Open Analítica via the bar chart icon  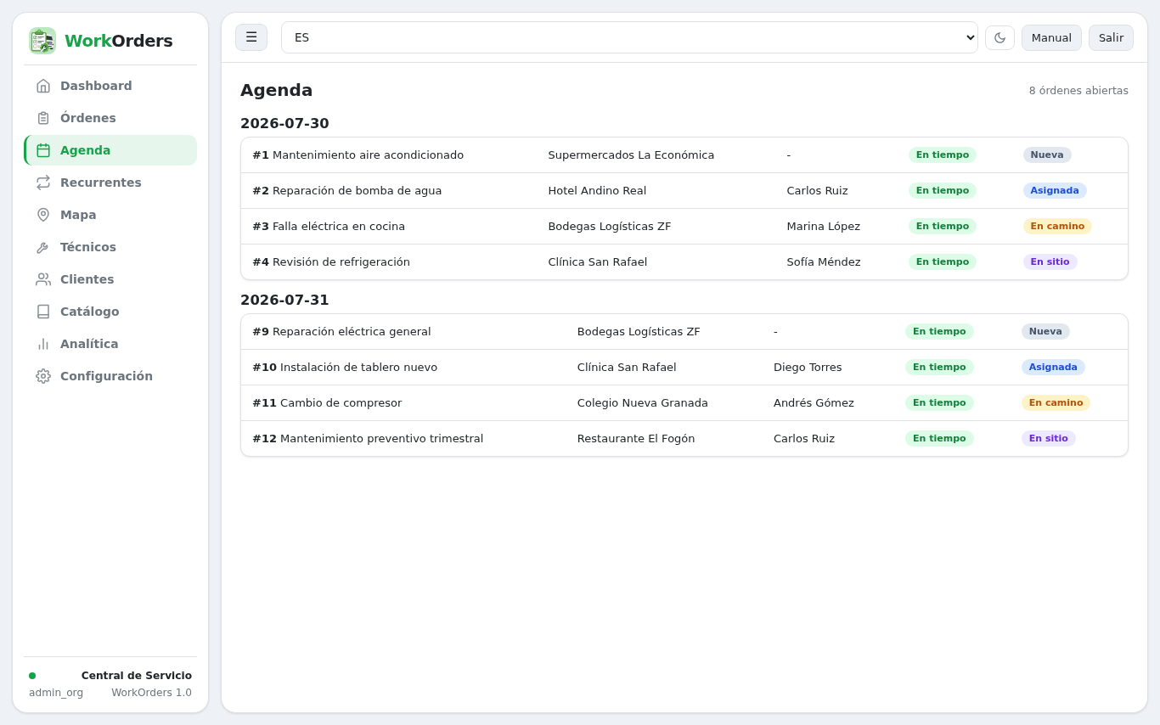pyautogui.click(x=43, y=344)
